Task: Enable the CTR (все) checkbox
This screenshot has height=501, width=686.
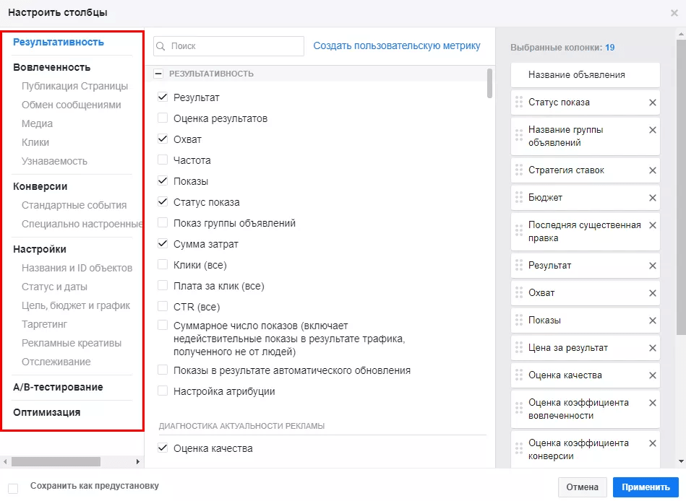Action: pyautogui.click(x=163, y=306)
